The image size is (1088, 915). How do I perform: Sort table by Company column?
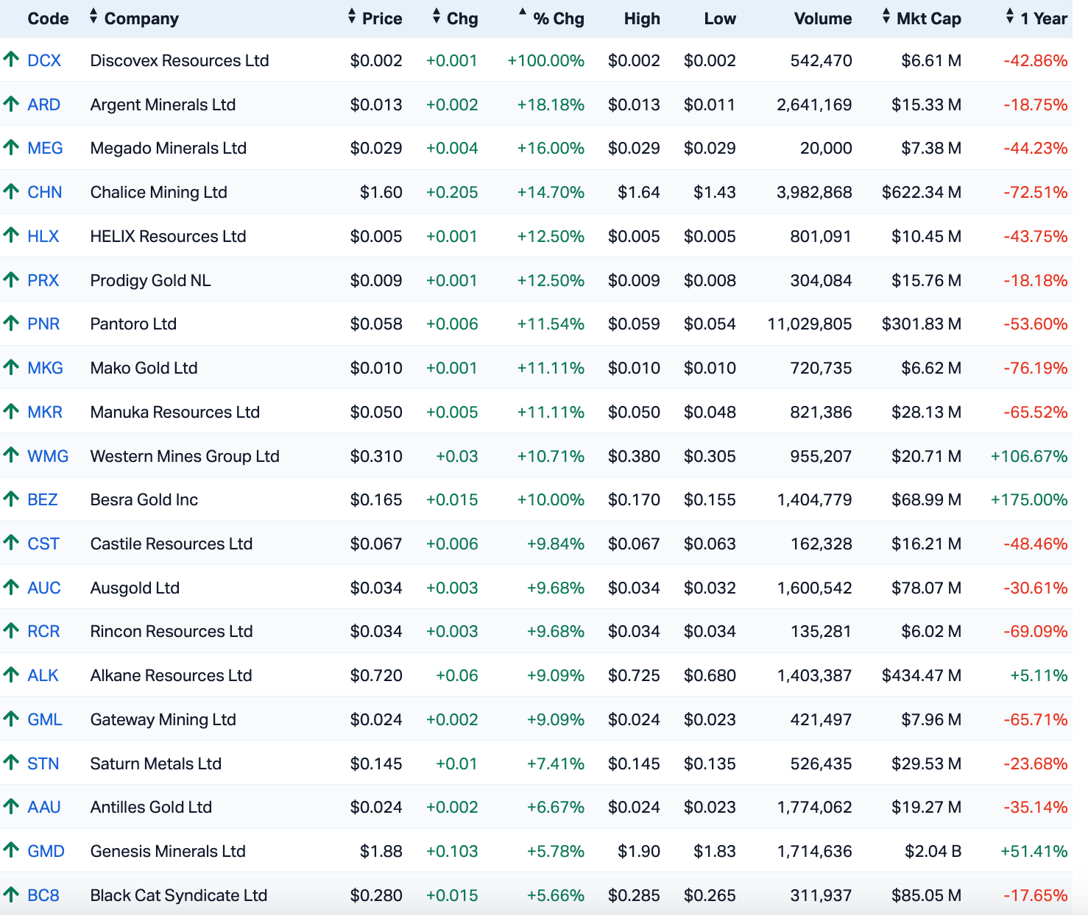pos(134,18)
